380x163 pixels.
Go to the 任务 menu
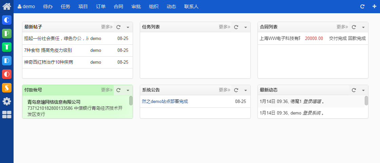point(65,6)
